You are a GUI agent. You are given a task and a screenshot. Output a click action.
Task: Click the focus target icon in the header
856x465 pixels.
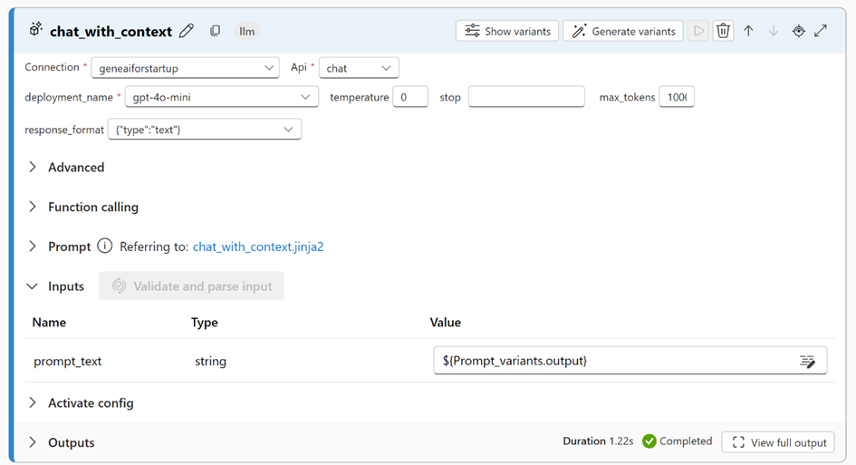pos(798,31)
